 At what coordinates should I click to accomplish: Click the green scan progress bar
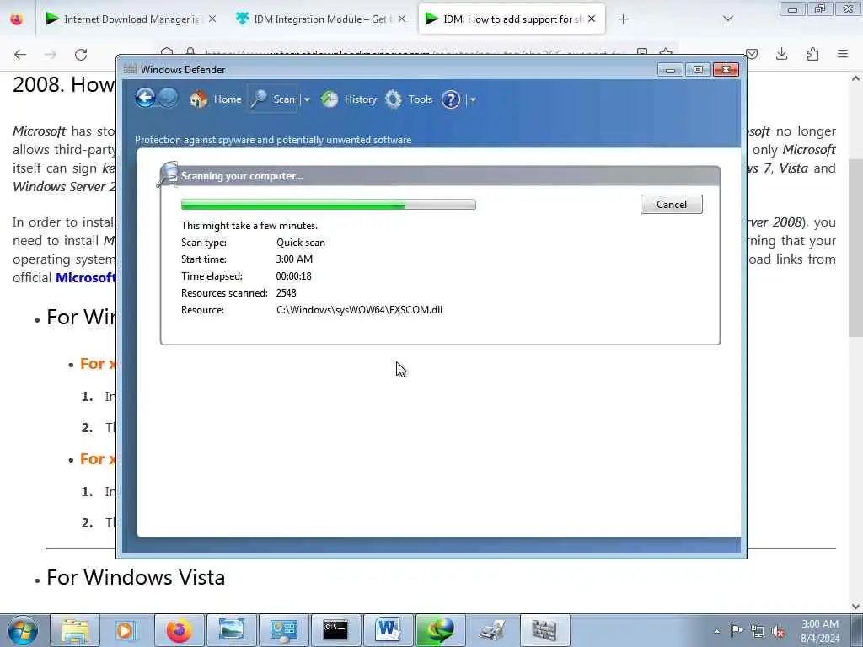click(x=329, y=205)
